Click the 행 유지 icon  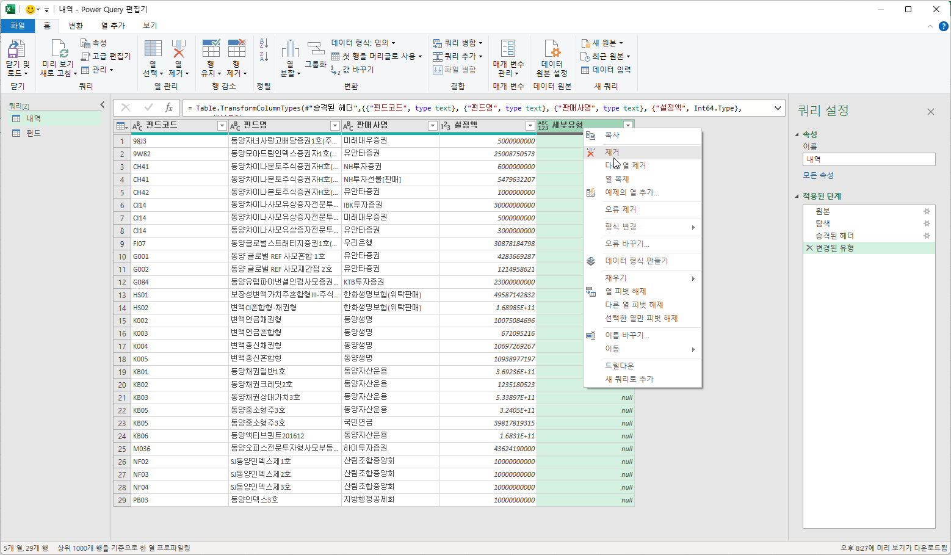click(x=211, y=49)
